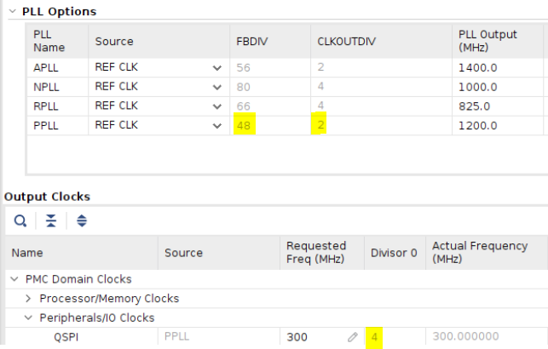The image size is (548, 349).
Task: Click the QSPI Divisor 0 value
Action: tap(376, 337)
